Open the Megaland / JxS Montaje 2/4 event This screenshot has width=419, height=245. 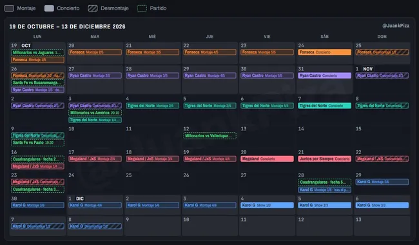coord(95,159)
